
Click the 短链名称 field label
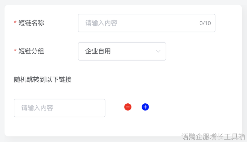(31, 23)
